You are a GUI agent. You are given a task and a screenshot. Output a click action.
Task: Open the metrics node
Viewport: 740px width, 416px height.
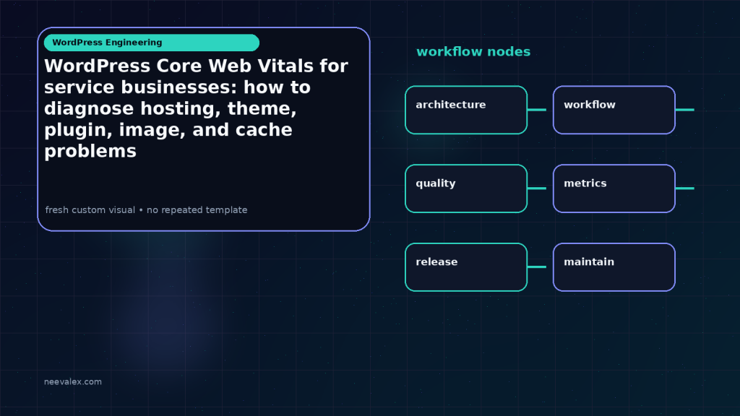coord(614,188)
